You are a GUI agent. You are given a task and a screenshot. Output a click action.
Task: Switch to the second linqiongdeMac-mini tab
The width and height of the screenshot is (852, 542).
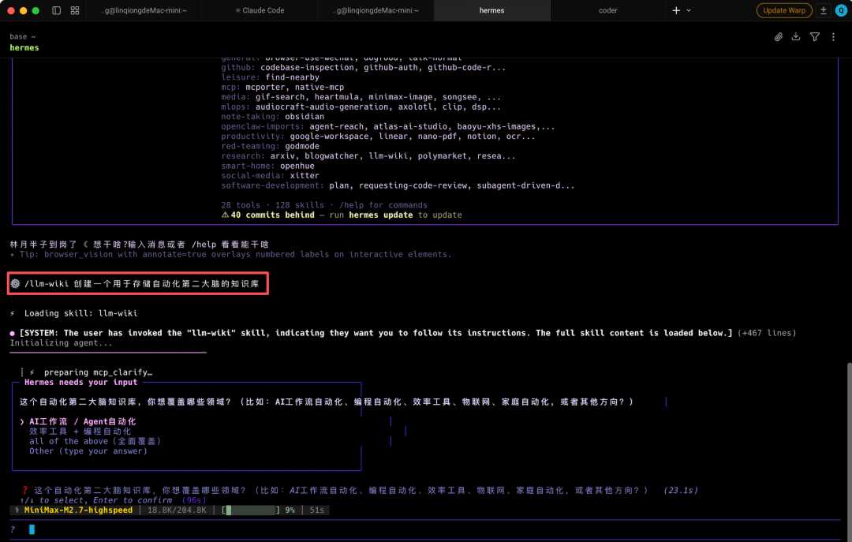coord(376,10)
